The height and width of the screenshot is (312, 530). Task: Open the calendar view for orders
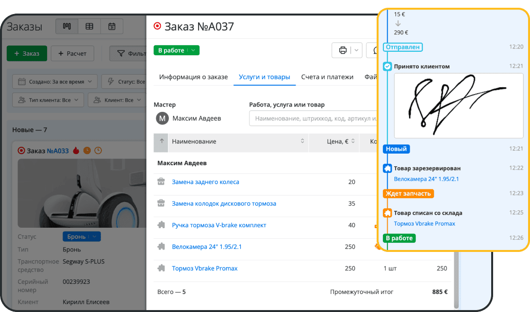tap(112, 26)
